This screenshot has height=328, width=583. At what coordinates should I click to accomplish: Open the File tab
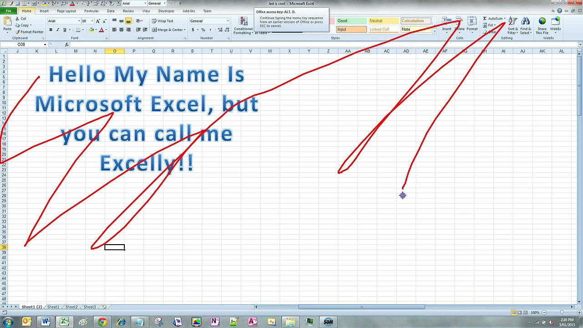point(9,11)
